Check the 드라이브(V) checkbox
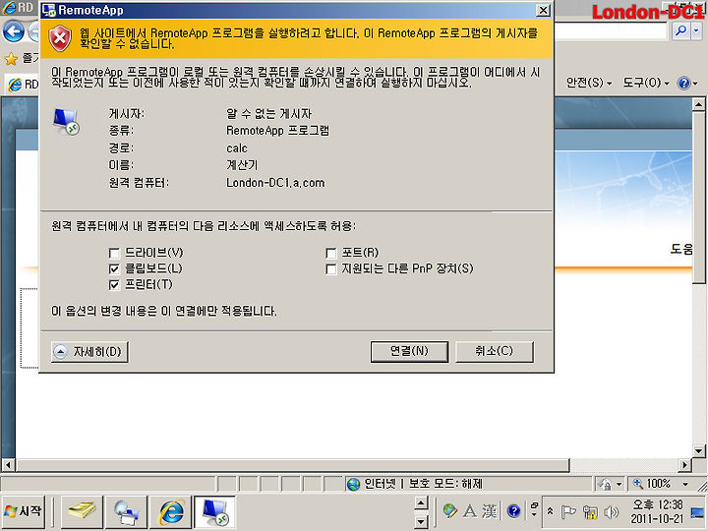 pos(114,253)
